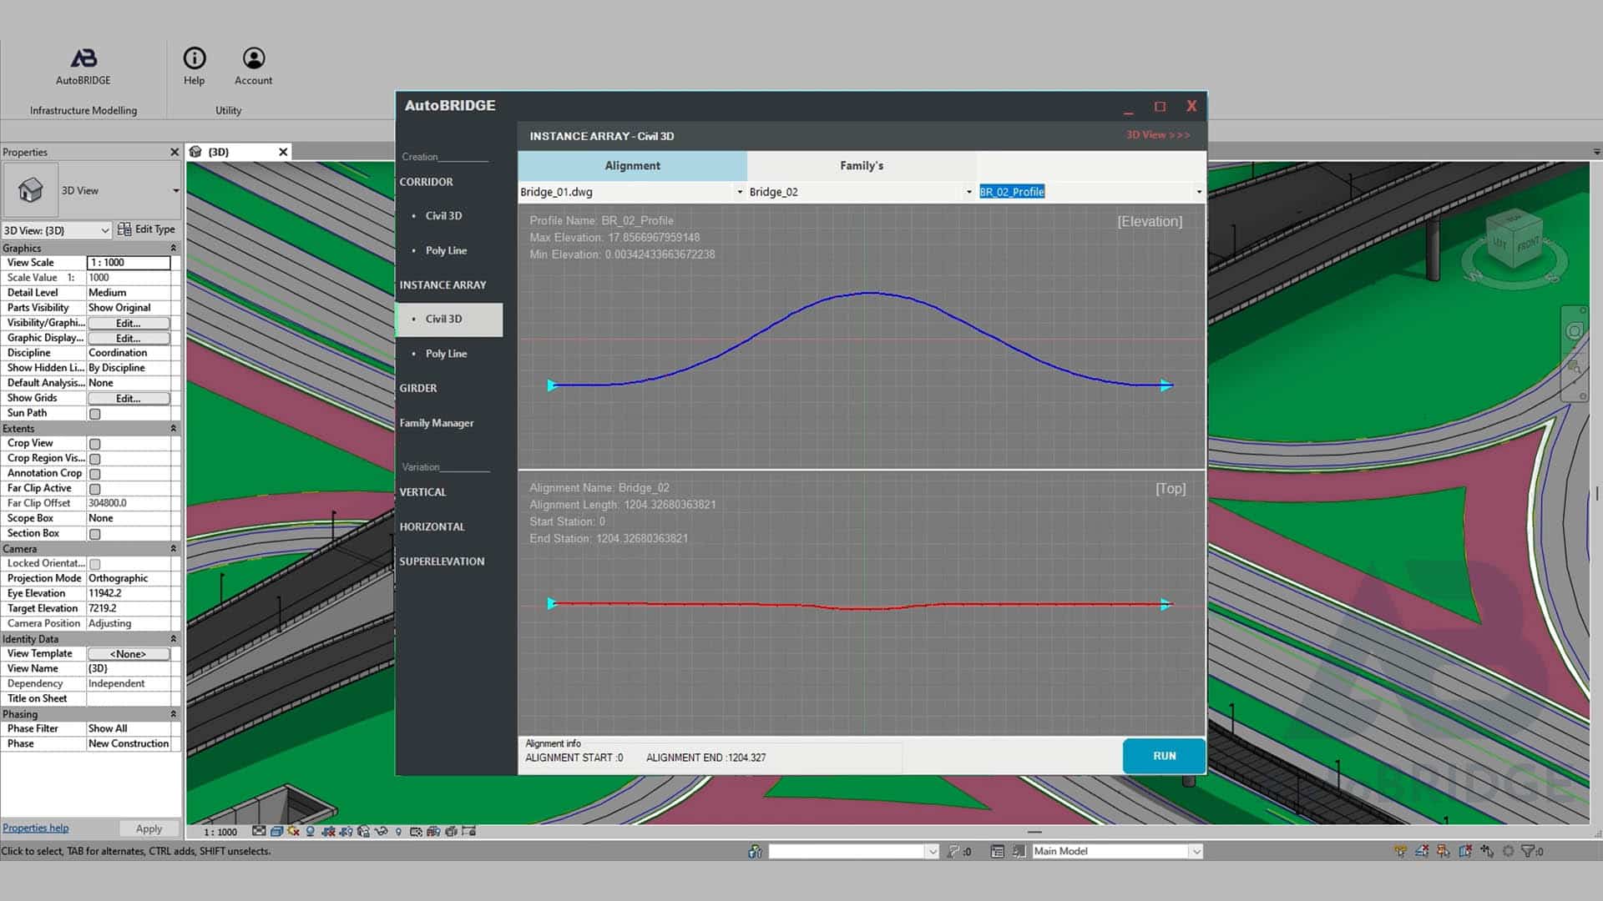
Task: Click the Design Options status bar icon
Action: 997,851
